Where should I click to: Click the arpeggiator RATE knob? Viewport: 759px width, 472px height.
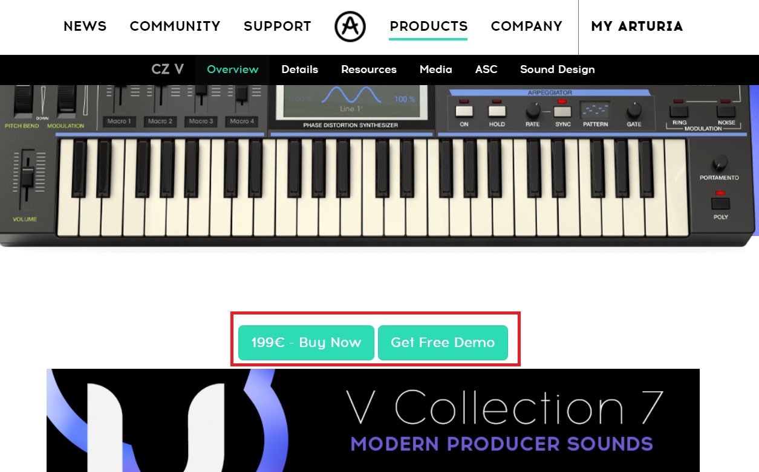(x=533, y=110)
